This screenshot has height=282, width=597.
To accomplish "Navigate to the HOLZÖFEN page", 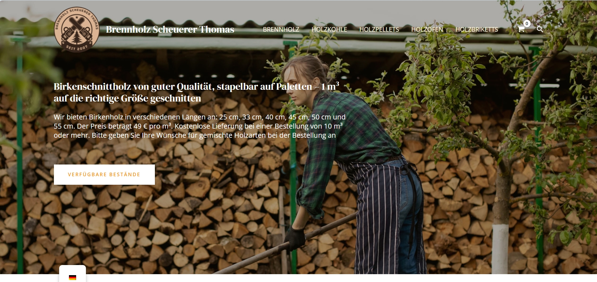I will pyautogui.click(x=427, y=29).
